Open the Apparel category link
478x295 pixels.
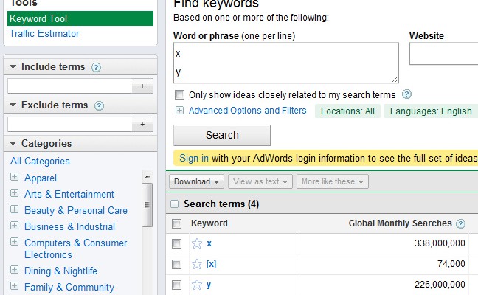pyautogui.click(x=41, y=178)
